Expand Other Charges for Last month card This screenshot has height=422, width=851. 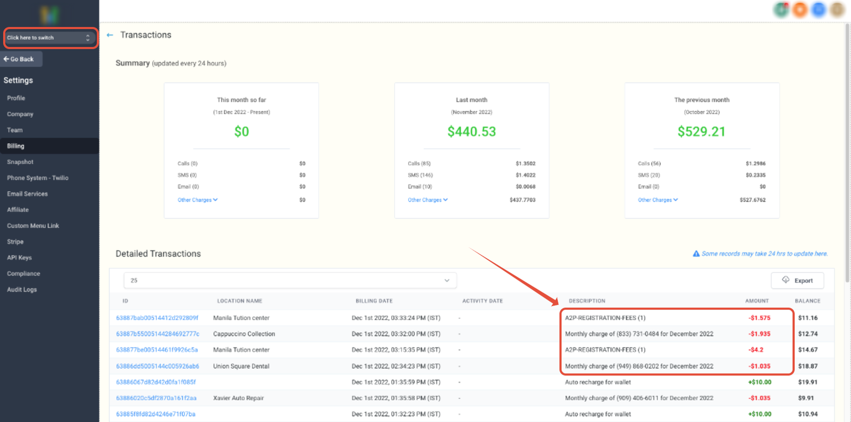click(428, 200)
